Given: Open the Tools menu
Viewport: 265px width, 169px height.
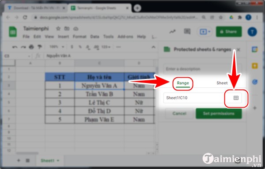Looking at the screenshot, I should pyautogui.click(x=108, y=37).
